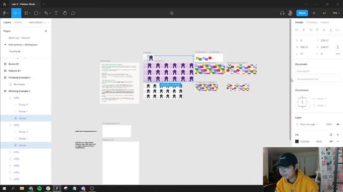Click the A? missing fonts icon
The width and height of the screenshot is (343, 192).
click(324, 13)
